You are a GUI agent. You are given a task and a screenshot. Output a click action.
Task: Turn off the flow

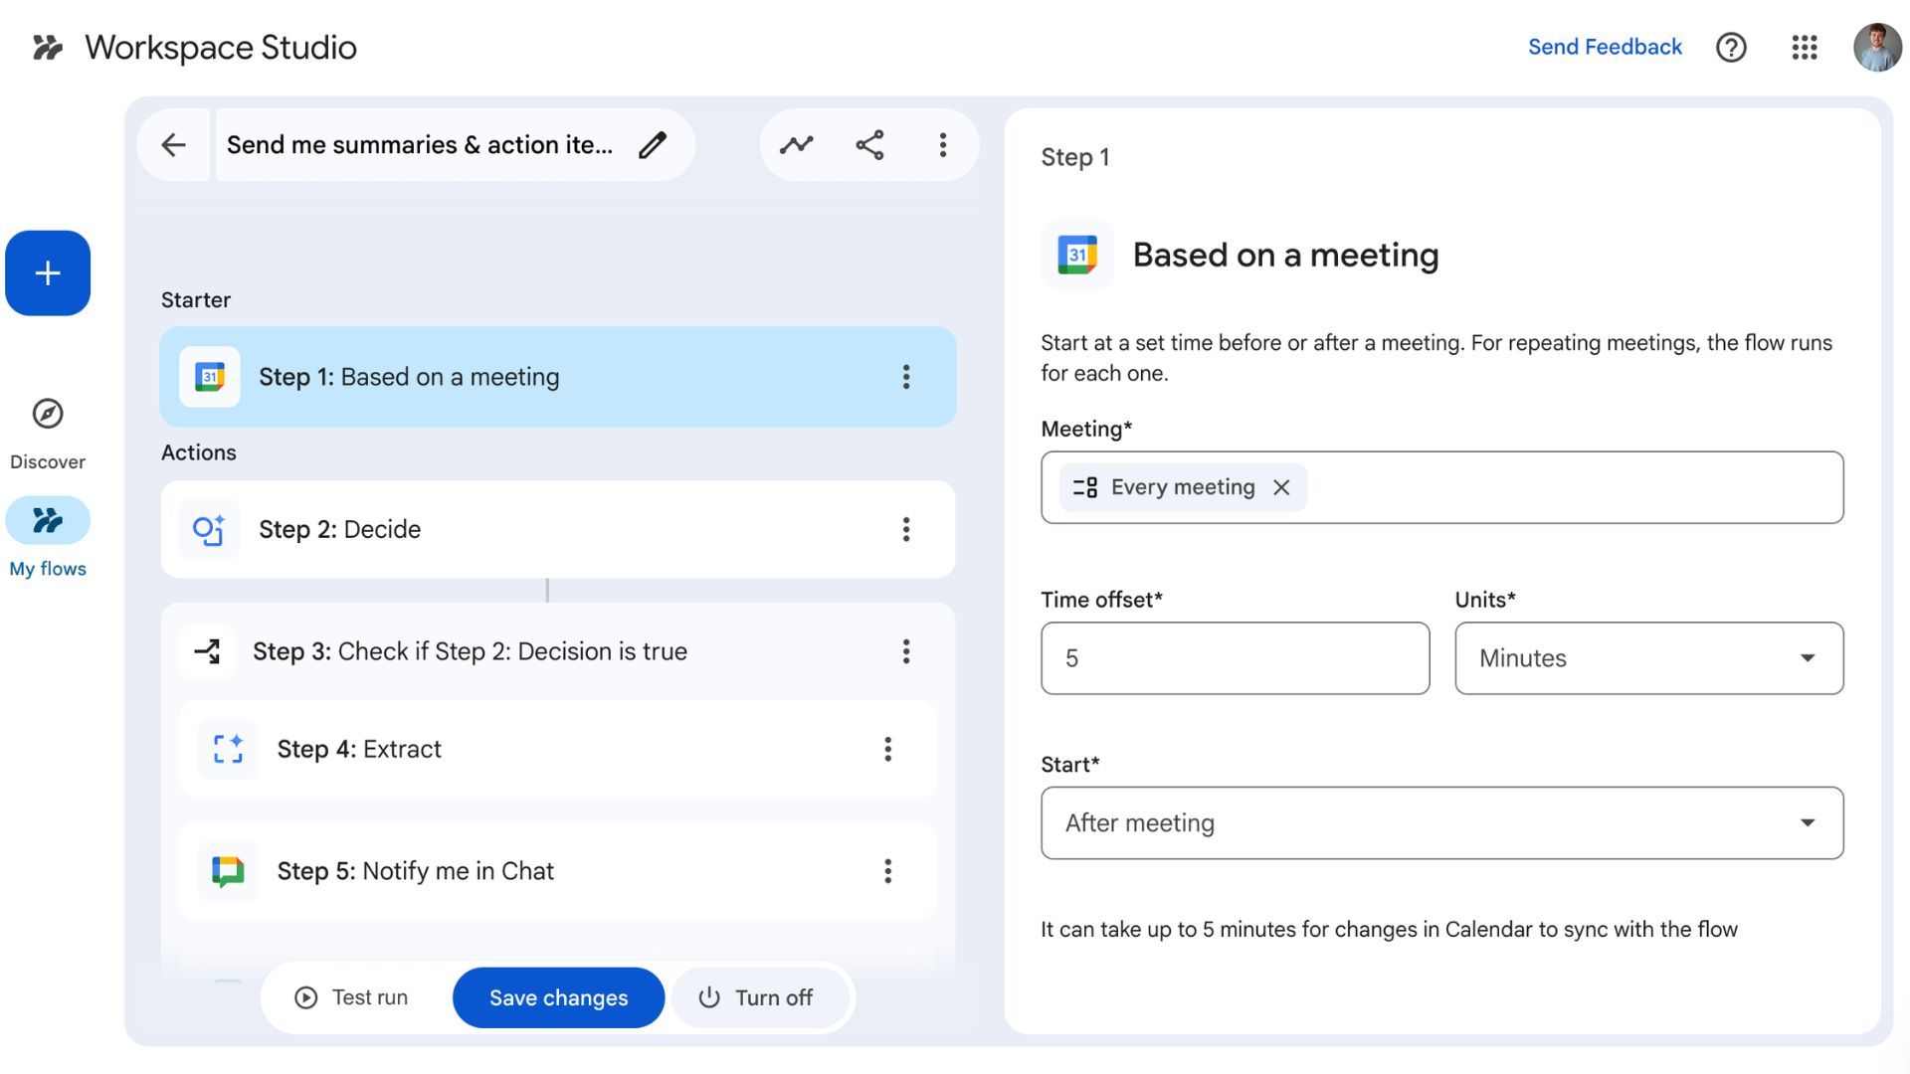tap(756, 997)
